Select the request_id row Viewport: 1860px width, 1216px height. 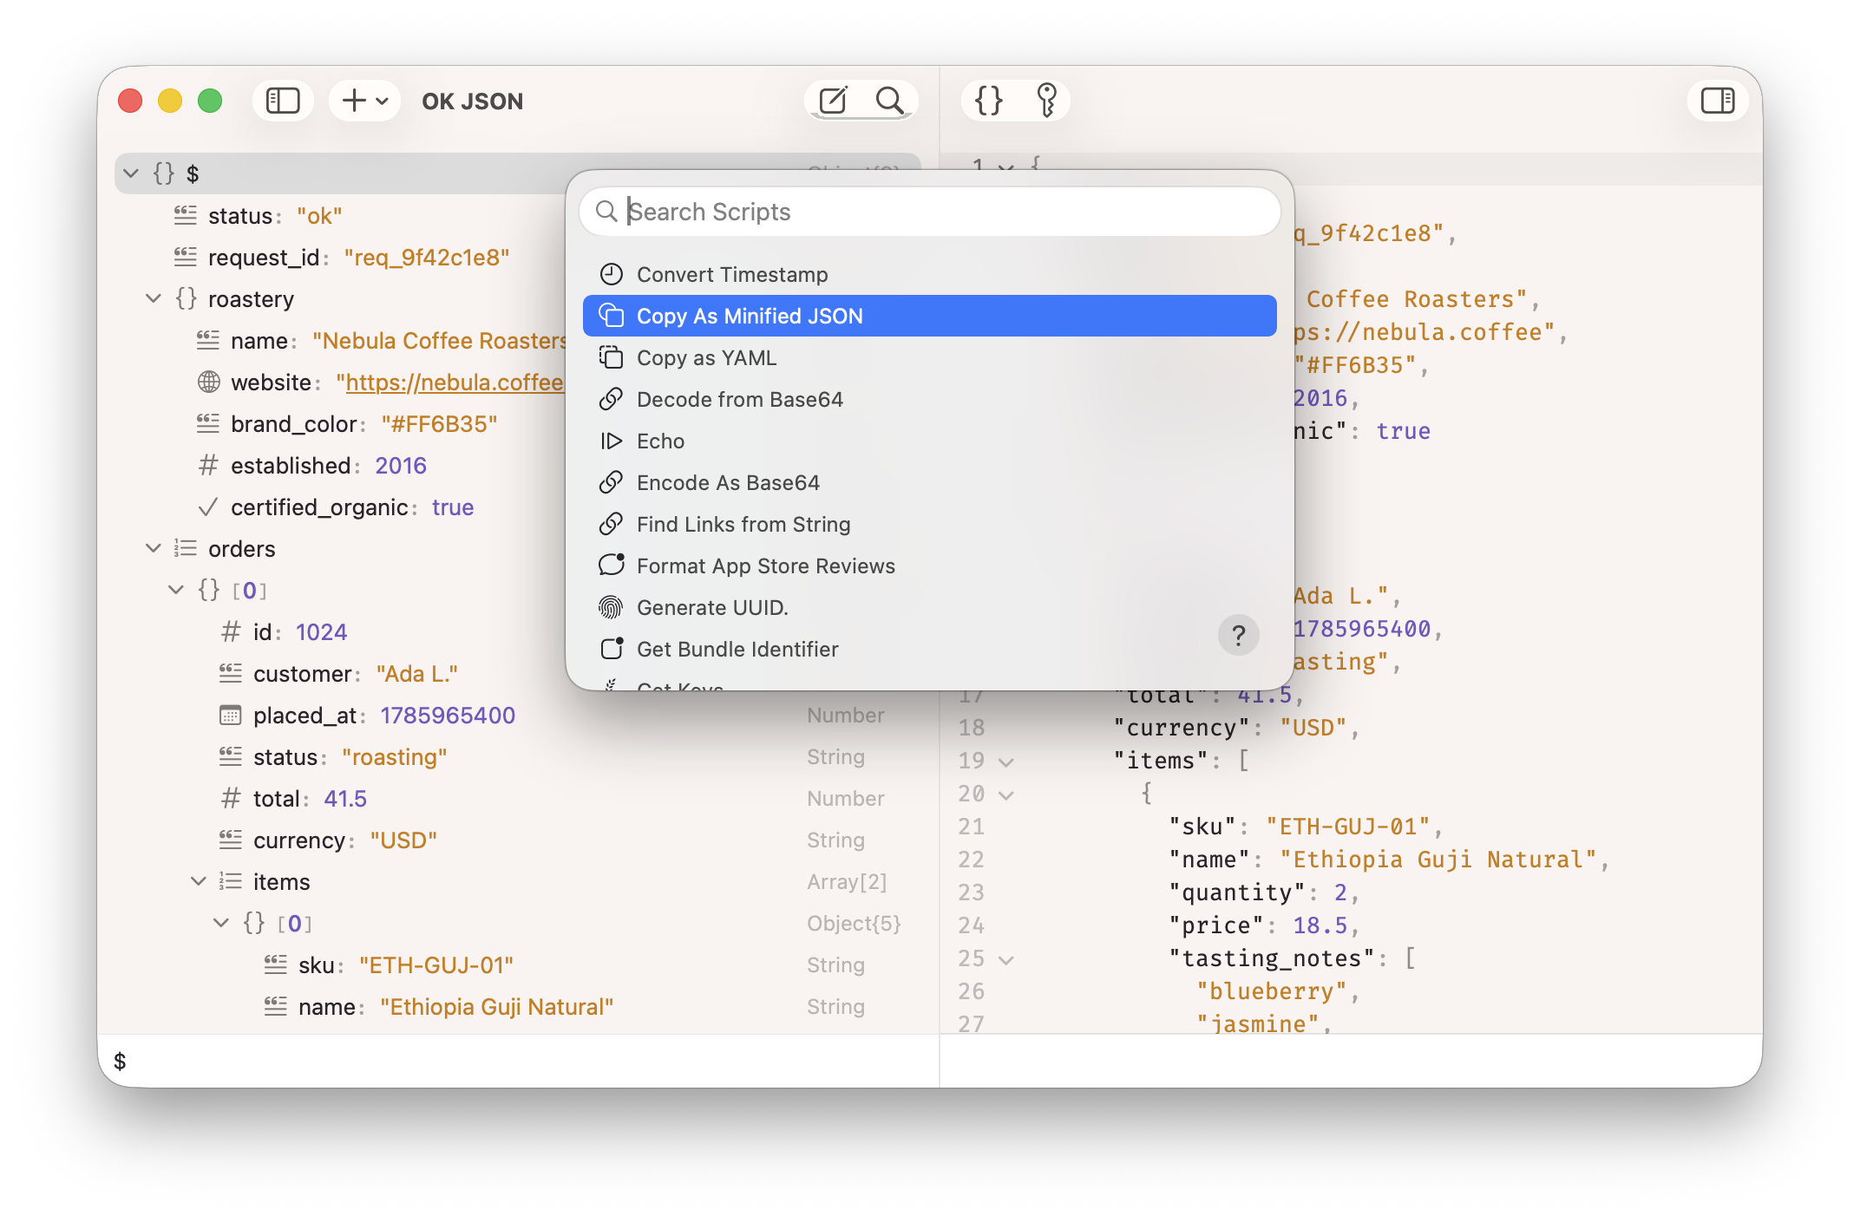[340, 257]
